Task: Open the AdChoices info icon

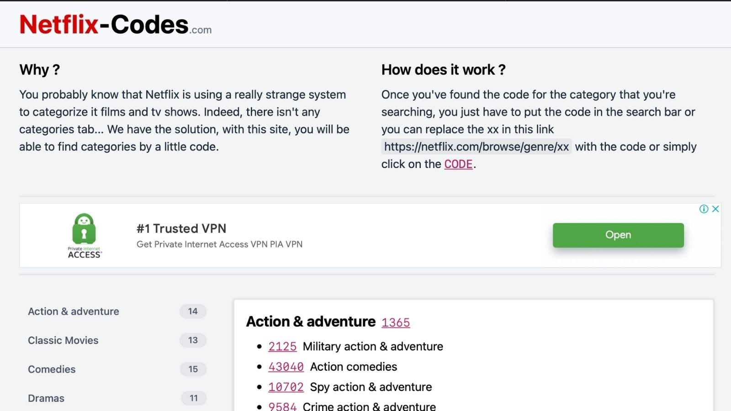Action: pos(704,209)
